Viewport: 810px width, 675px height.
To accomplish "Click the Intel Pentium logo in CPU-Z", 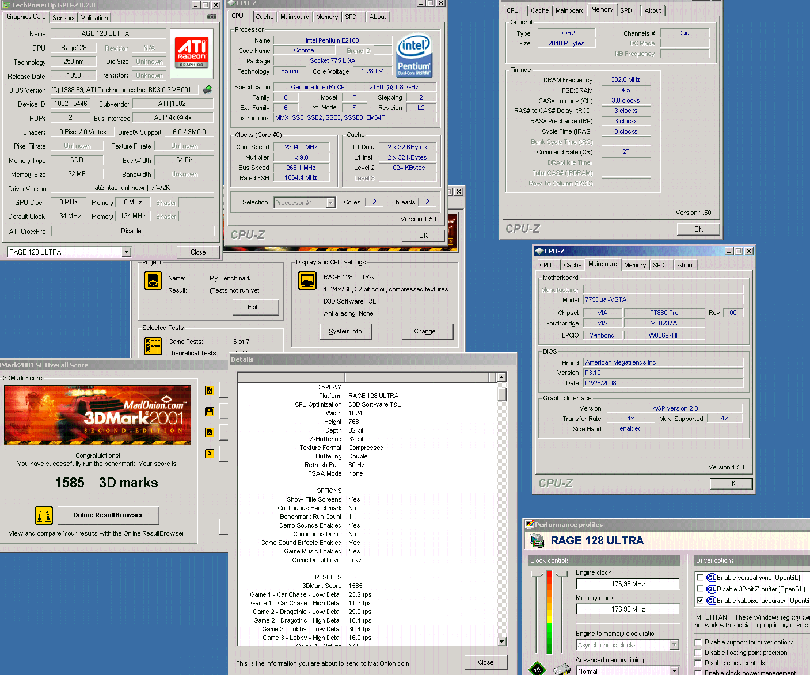I will [414, 55].
